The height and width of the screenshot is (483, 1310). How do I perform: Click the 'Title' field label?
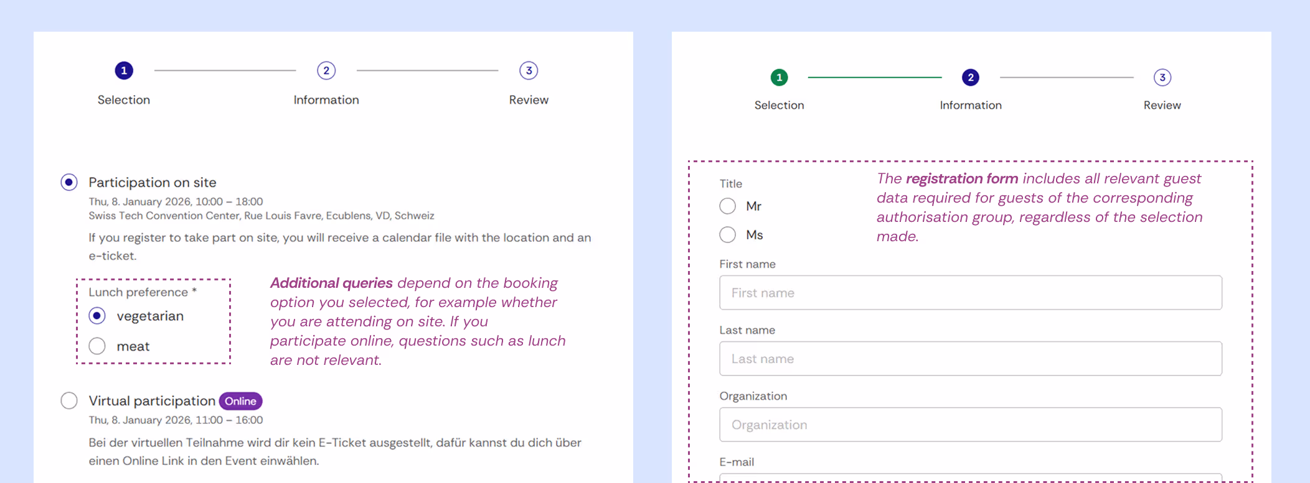pyautogui.click(x=731, y=183)
